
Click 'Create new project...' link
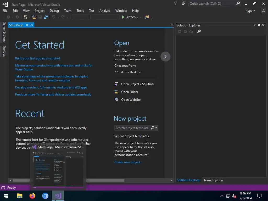(x=128, y=162)
